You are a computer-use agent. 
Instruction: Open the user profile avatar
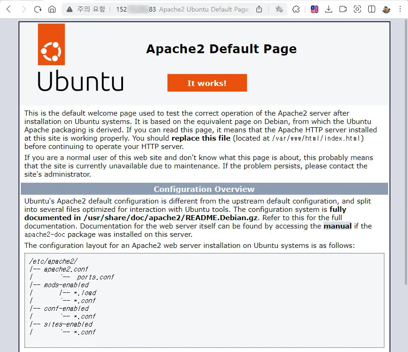[x=386, y=9]
